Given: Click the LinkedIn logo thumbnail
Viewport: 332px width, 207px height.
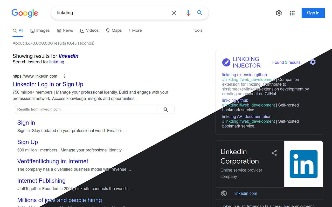Looking at the screenshot, I should click(303, 164).
